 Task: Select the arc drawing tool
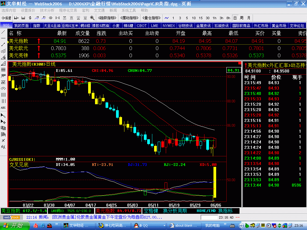[3, 88]
